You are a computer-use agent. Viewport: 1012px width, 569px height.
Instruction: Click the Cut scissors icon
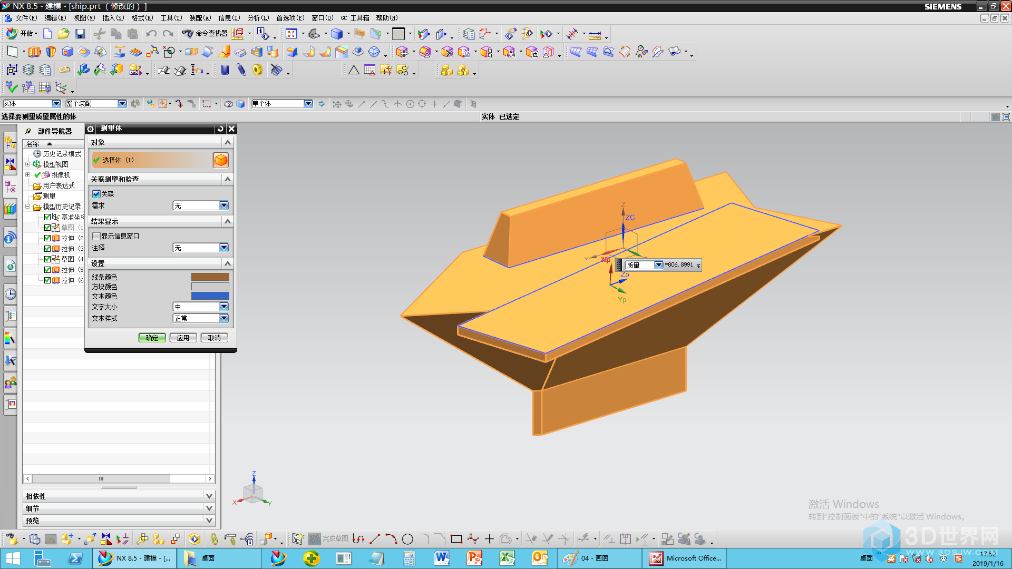pyautogui.click(x=99, y=34)
